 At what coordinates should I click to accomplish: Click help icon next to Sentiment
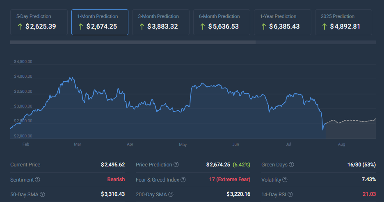tap(37, 180)
